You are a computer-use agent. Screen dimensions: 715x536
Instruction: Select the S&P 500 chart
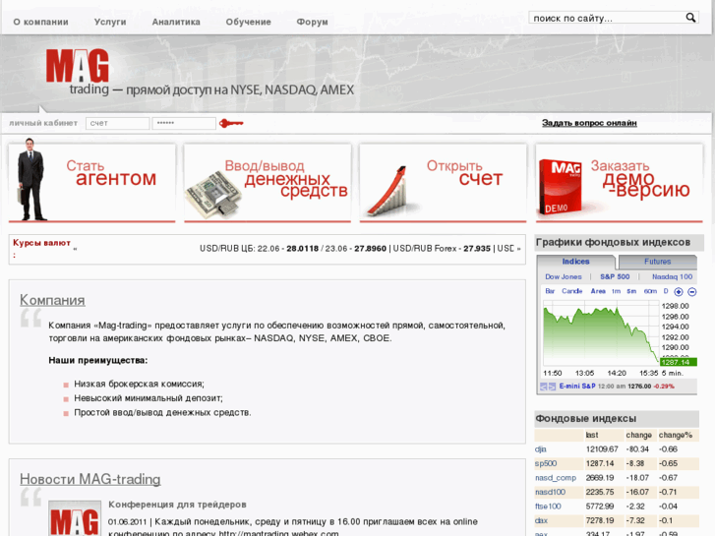615,276
